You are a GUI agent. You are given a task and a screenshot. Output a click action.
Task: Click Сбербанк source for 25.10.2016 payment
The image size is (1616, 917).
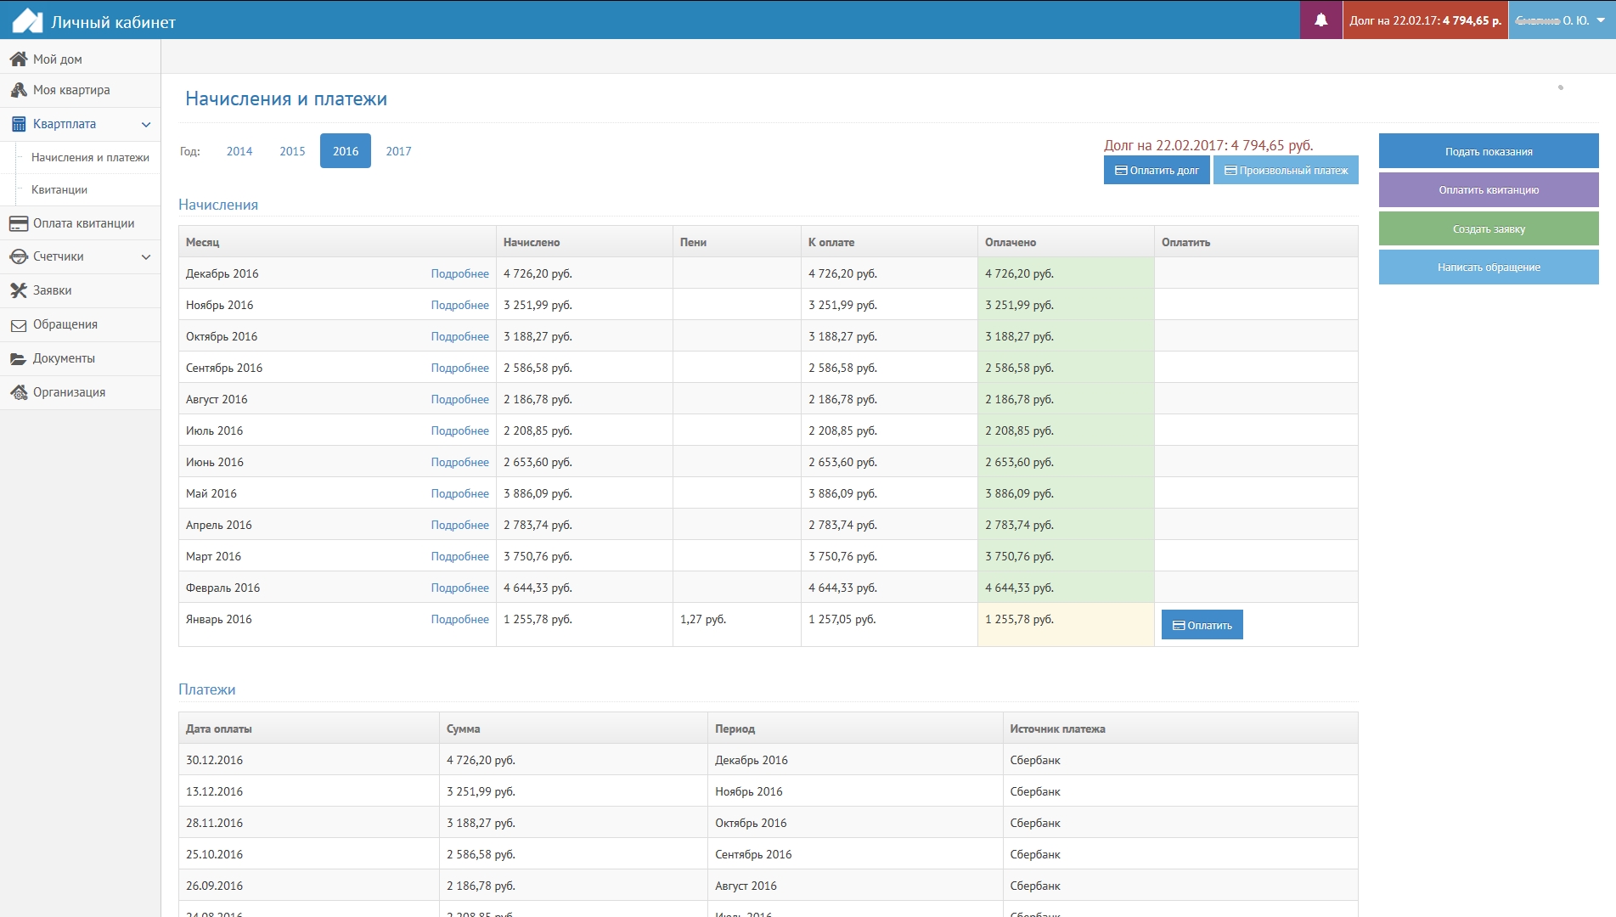[x=1035, y=855]
